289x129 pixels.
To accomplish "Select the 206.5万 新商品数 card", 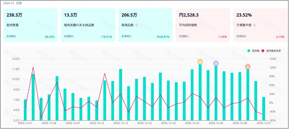I will [145, 25].
